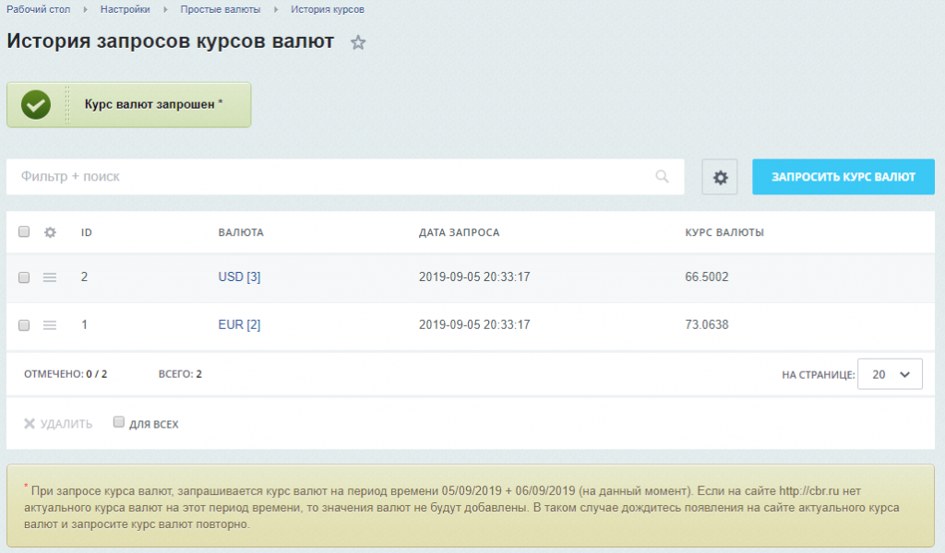Click the green success checkmark icon
This screenshot has height=553, width=945.
tap(36, 105)
